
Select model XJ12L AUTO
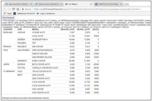tap(38, 36)
